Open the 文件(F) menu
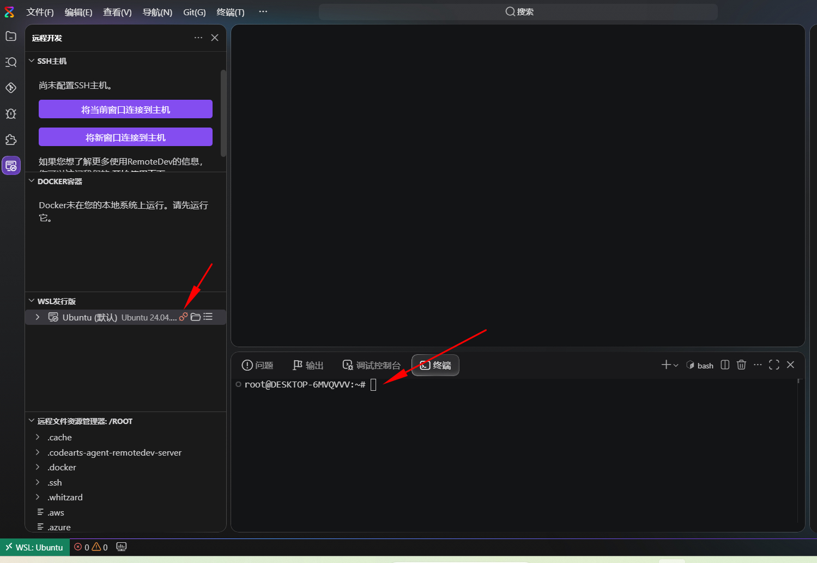 (x=40, y=12)
